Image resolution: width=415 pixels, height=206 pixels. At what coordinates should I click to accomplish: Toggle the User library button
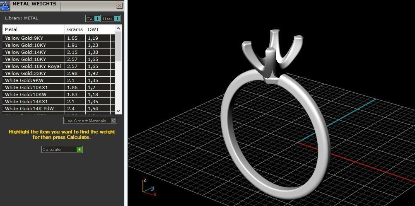point(111,19)
